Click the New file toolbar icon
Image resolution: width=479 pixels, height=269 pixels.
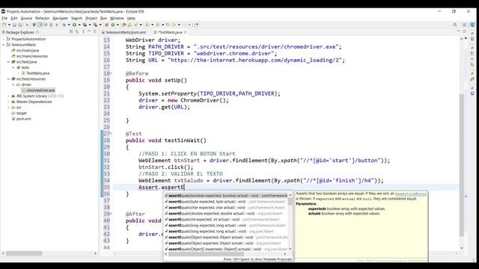click(4, 25)
